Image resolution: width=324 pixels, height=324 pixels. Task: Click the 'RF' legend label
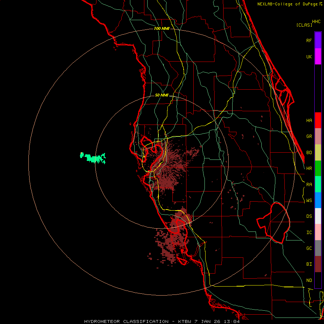click(x=309, y=40)
